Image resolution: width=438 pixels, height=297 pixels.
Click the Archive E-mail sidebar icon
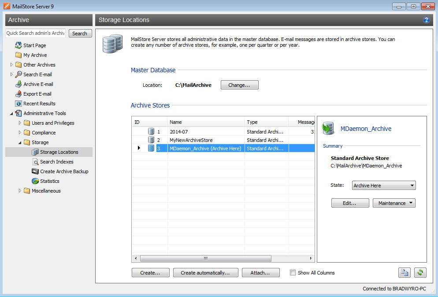[x=19, y=84]
